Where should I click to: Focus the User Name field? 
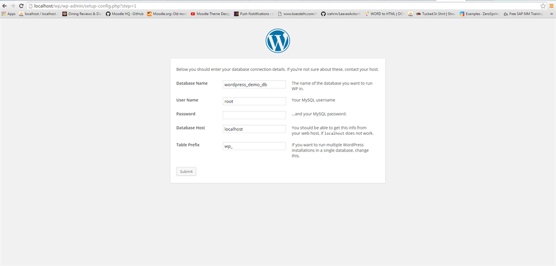pyautogui.click(x=254, y=101)
